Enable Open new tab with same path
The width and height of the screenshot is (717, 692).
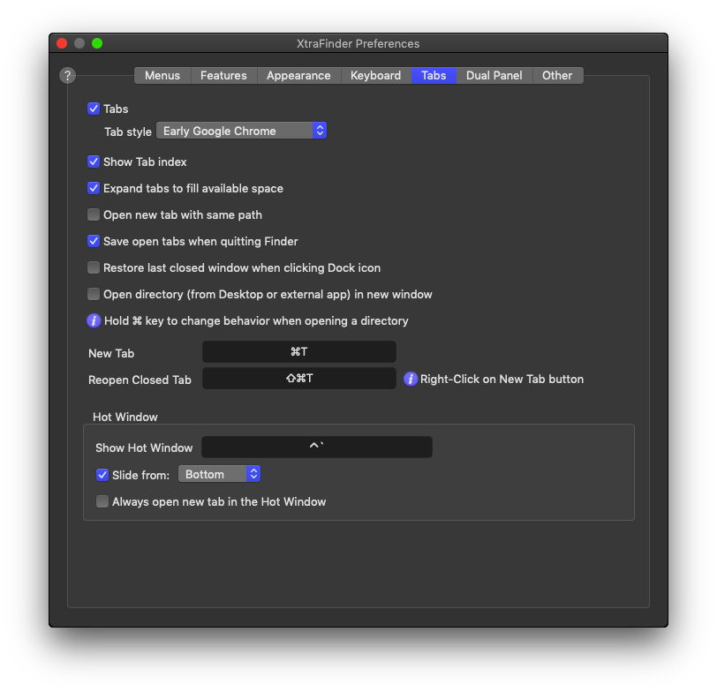[x=94, y=214]
